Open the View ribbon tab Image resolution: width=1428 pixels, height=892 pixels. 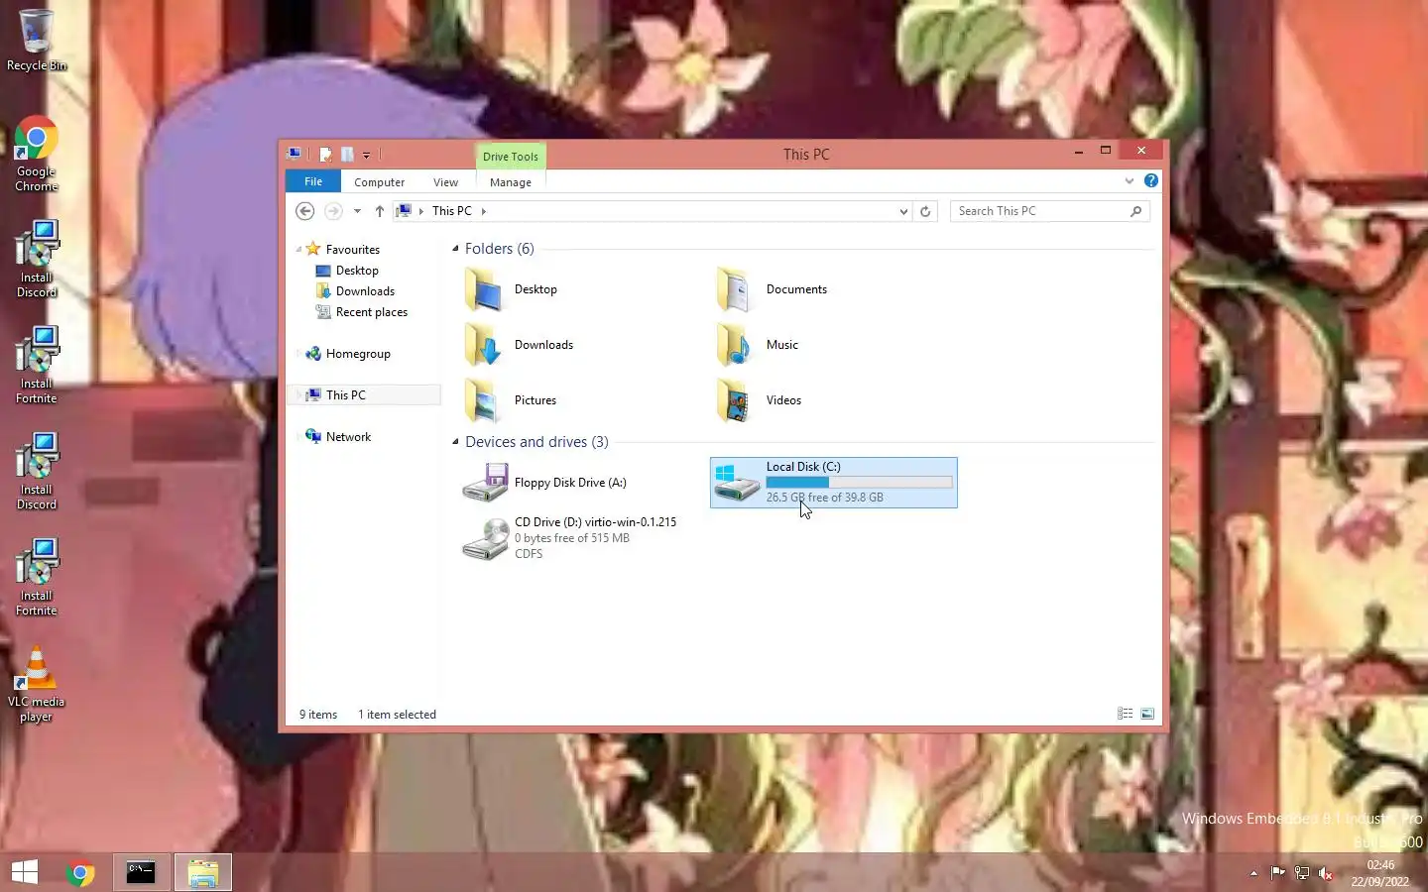pyautogui.click(x=445, y=181)
